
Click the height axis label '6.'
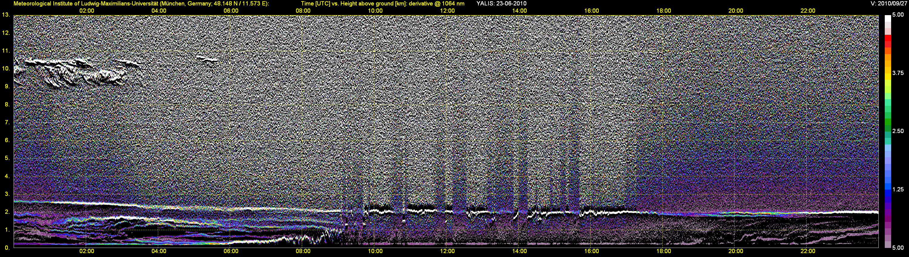pyautogui.click(x=7, y=140)
